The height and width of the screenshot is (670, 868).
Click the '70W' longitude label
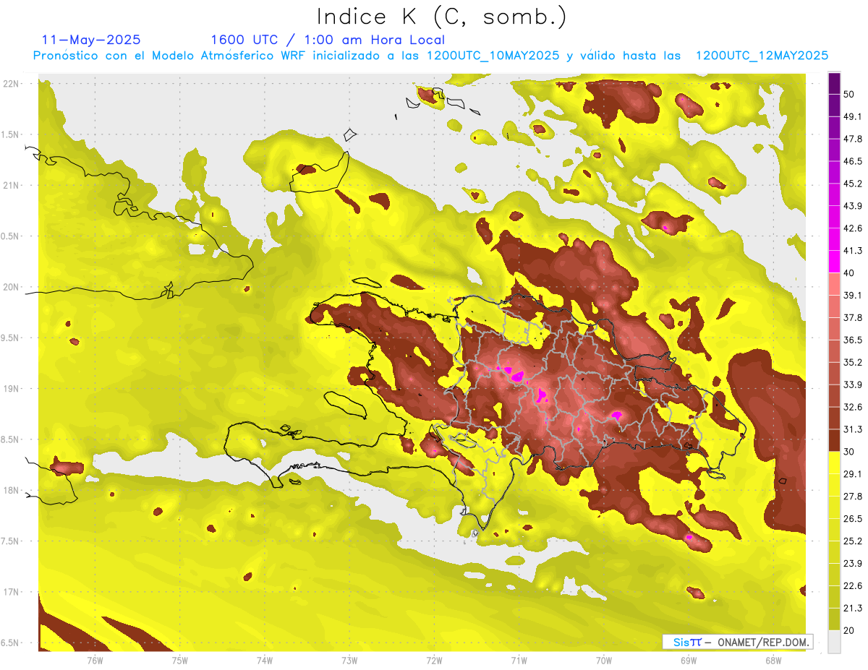tap(604, 660)
